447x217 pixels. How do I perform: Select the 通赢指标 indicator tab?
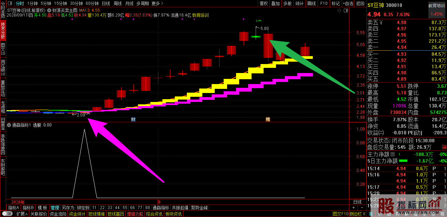click(x=161, y=208)
